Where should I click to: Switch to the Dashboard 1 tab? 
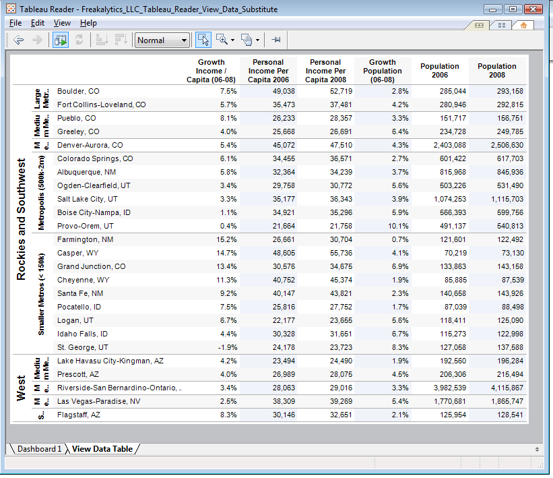pyautogui.click(x=38, y=448)
